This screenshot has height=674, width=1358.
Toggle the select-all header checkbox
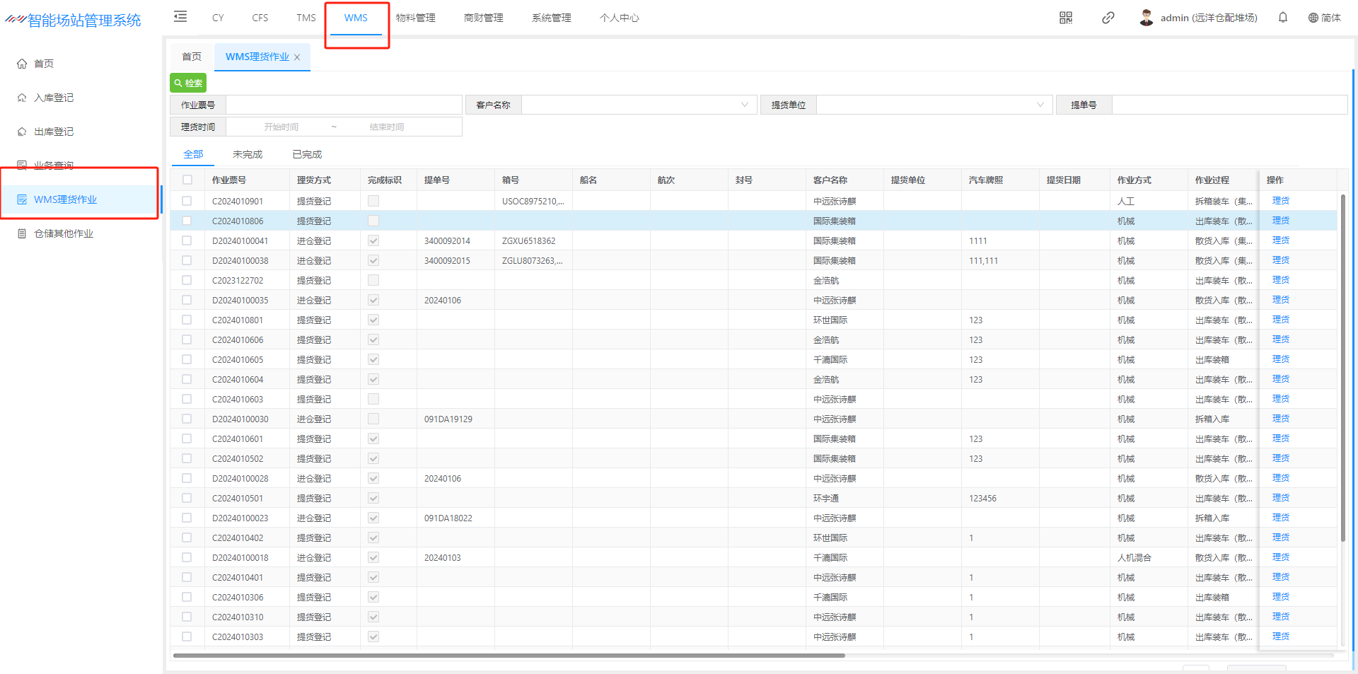point(187,180)
